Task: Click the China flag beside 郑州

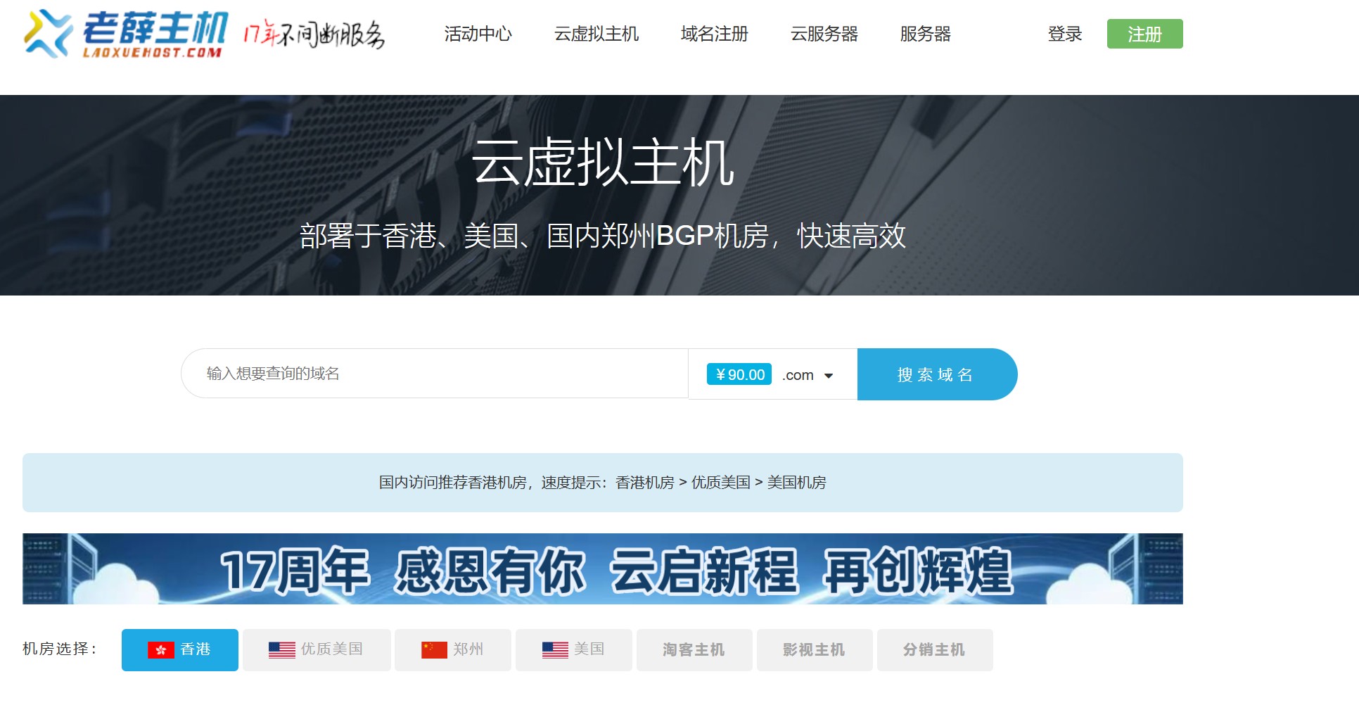Action: tap(434, 650)
